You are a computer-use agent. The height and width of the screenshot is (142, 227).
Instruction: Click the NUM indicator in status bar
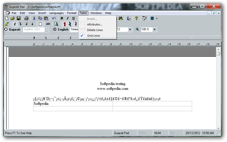pos(157,133)
